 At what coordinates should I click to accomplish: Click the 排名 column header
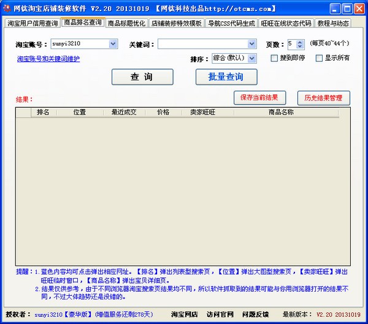click(x=44, y=112)
